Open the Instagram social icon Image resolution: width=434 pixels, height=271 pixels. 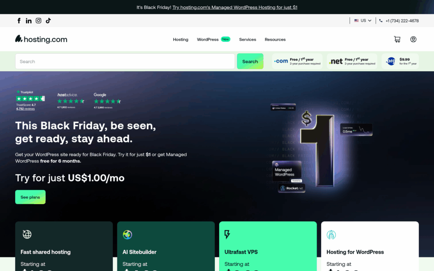[39, 21]
